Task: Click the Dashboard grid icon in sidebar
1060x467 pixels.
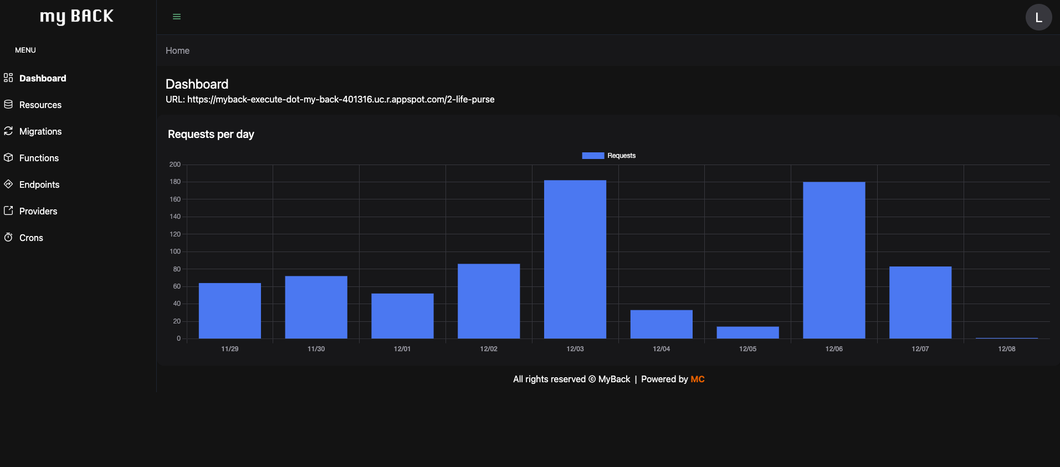Action: click(8, 78)
